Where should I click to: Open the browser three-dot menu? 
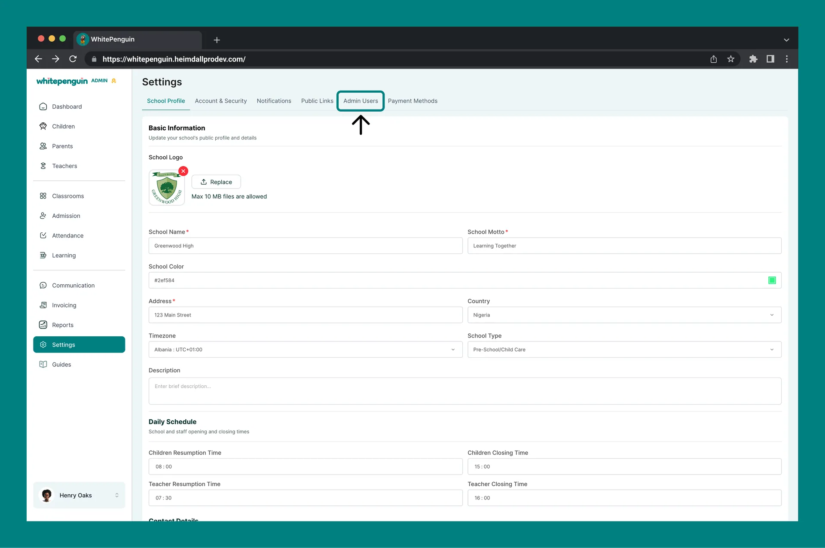787,59
